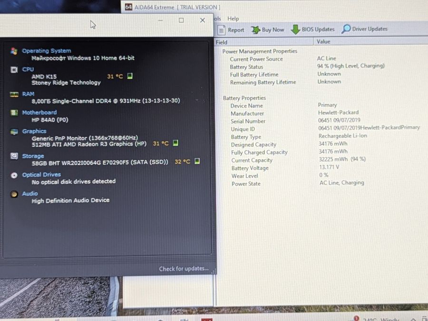
Task: Click the 13.171 V voltage value
Action: [x=329, y=167]
